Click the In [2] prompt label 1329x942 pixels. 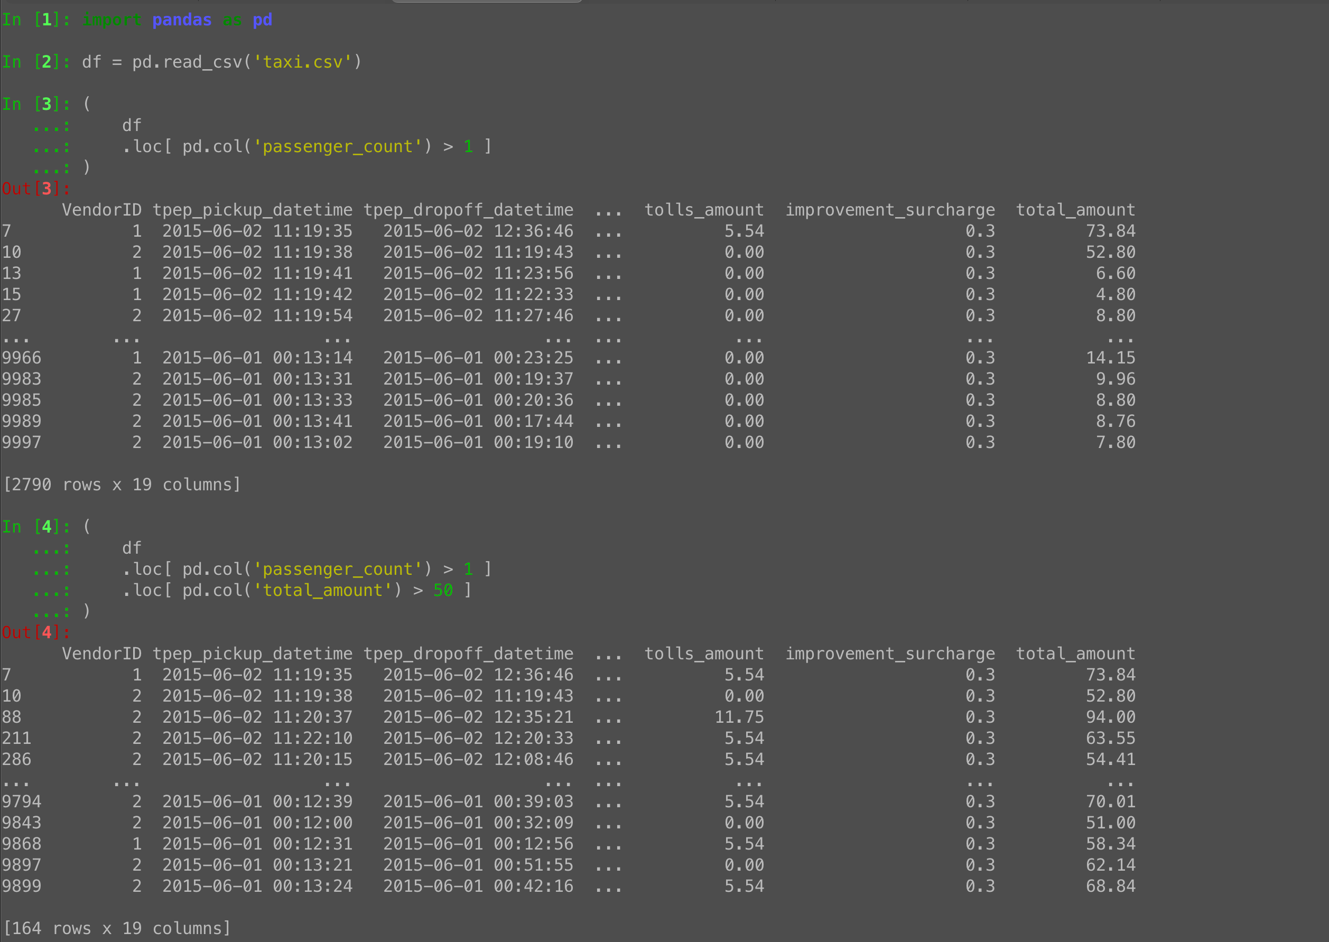point(36,62)
